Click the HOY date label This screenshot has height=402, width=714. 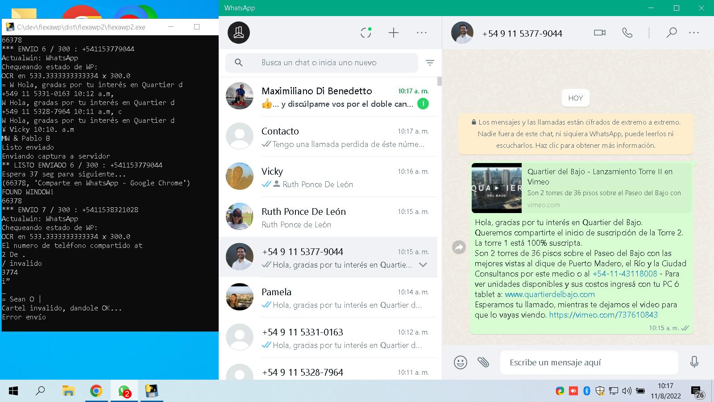[576, 98]
